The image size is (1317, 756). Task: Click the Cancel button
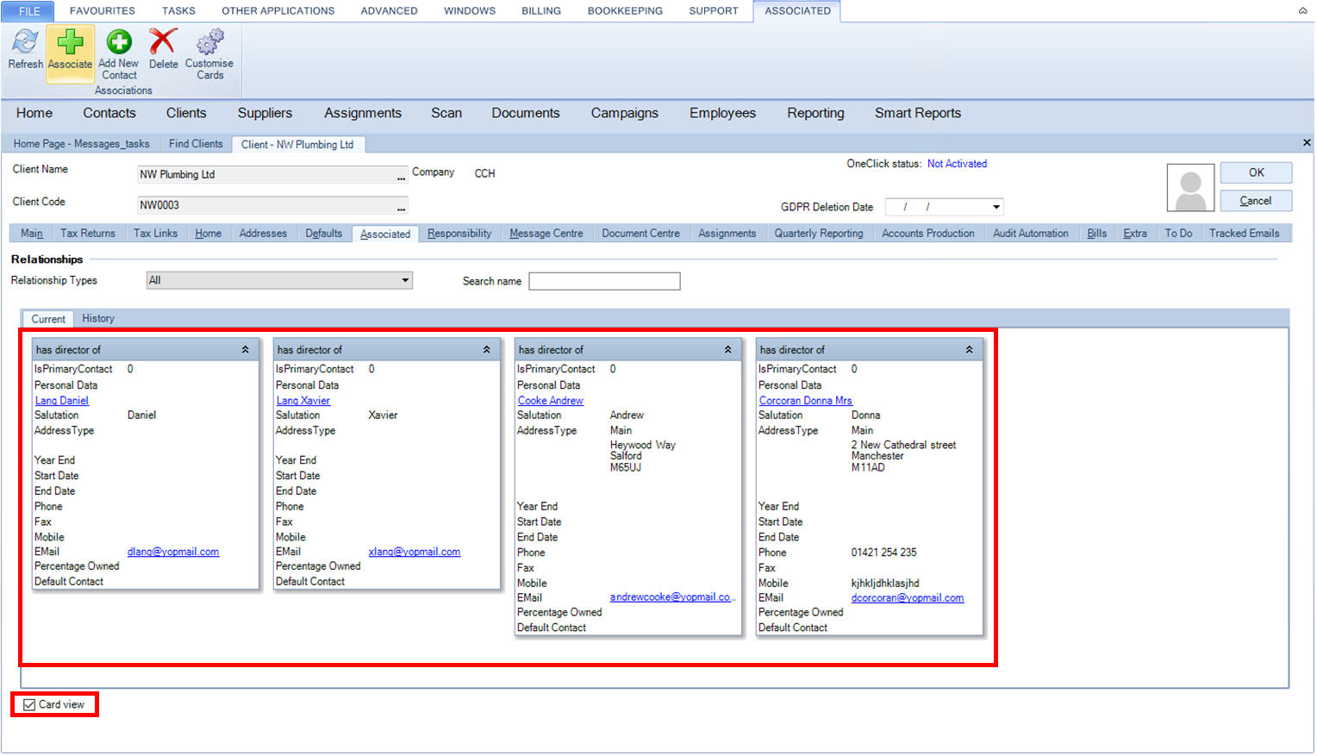pos(1256,201)
